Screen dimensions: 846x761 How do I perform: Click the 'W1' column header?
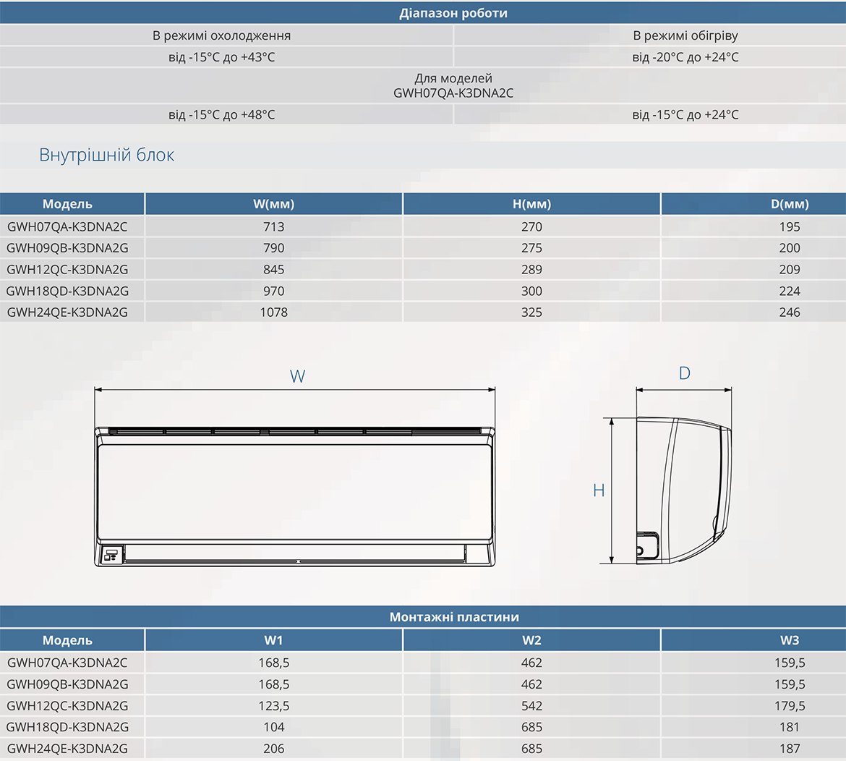click(273, 640)
